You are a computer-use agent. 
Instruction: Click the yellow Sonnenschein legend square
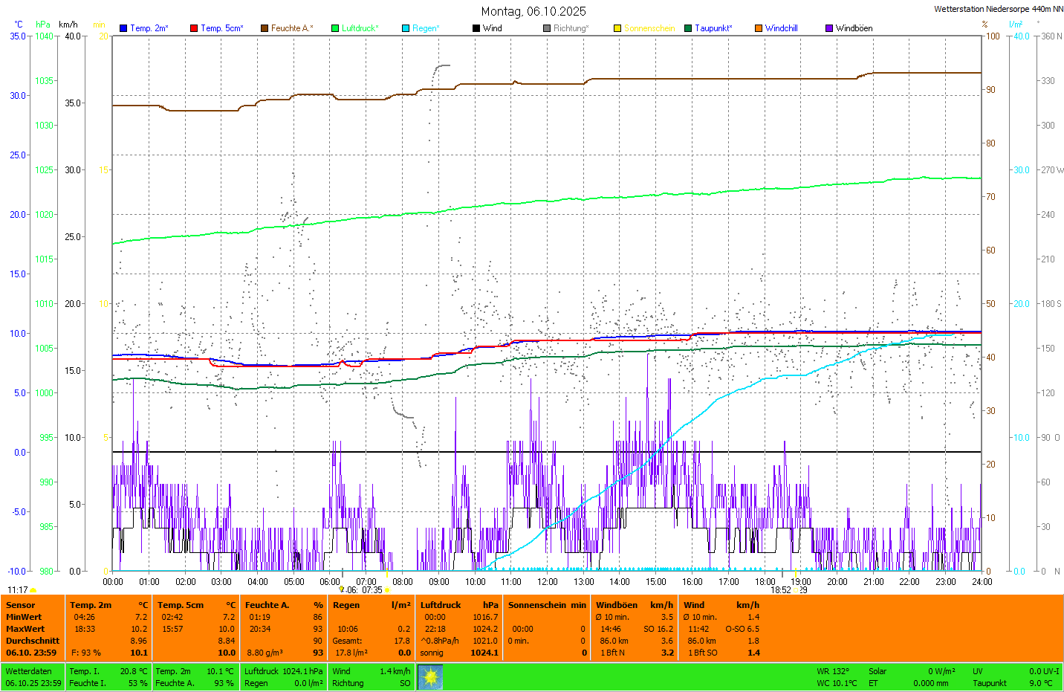coord(617,28)
